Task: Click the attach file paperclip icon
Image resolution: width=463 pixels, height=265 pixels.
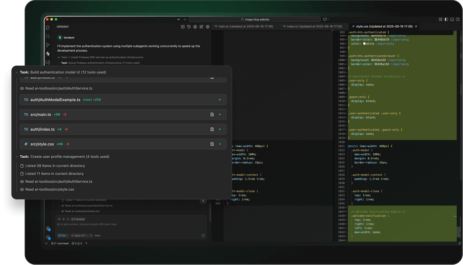Action: (x=63, y=219)
